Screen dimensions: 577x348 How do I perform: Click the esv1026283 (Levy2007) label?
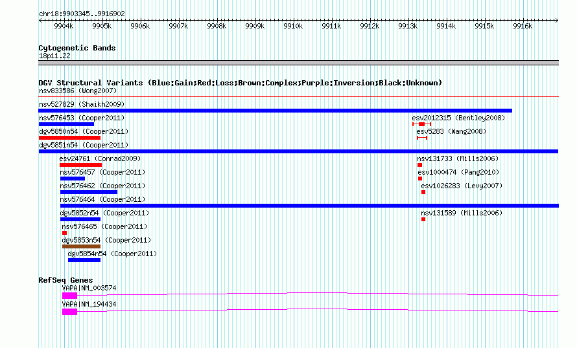462,186
